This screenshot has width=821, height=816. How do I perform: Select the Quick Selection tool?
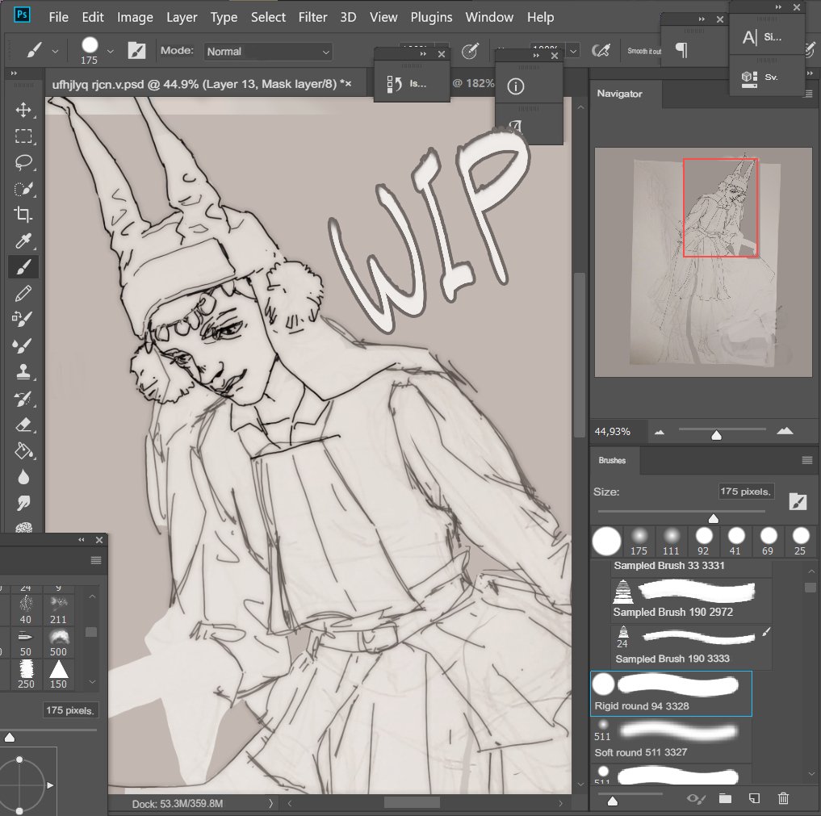(x=23, y=189)
